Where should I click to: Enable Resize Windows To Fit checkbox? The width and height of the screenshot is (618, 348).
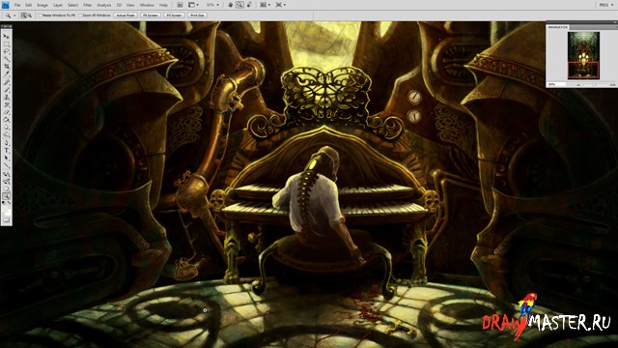[40, 15]
